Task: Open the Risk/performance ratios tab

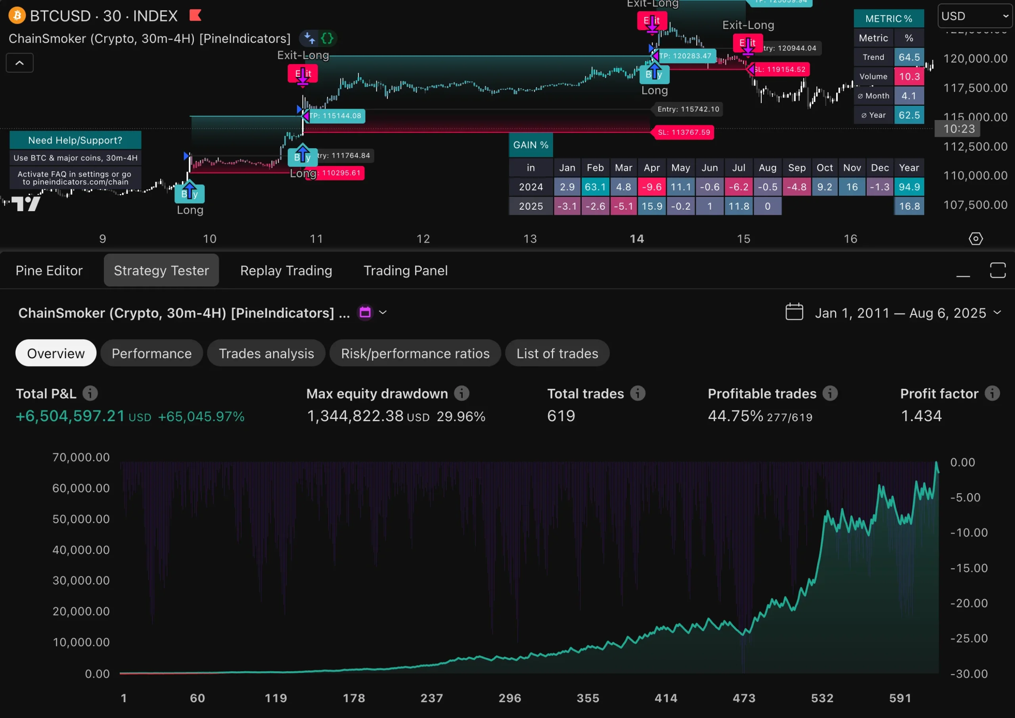Action: click(x=415, y=353)
